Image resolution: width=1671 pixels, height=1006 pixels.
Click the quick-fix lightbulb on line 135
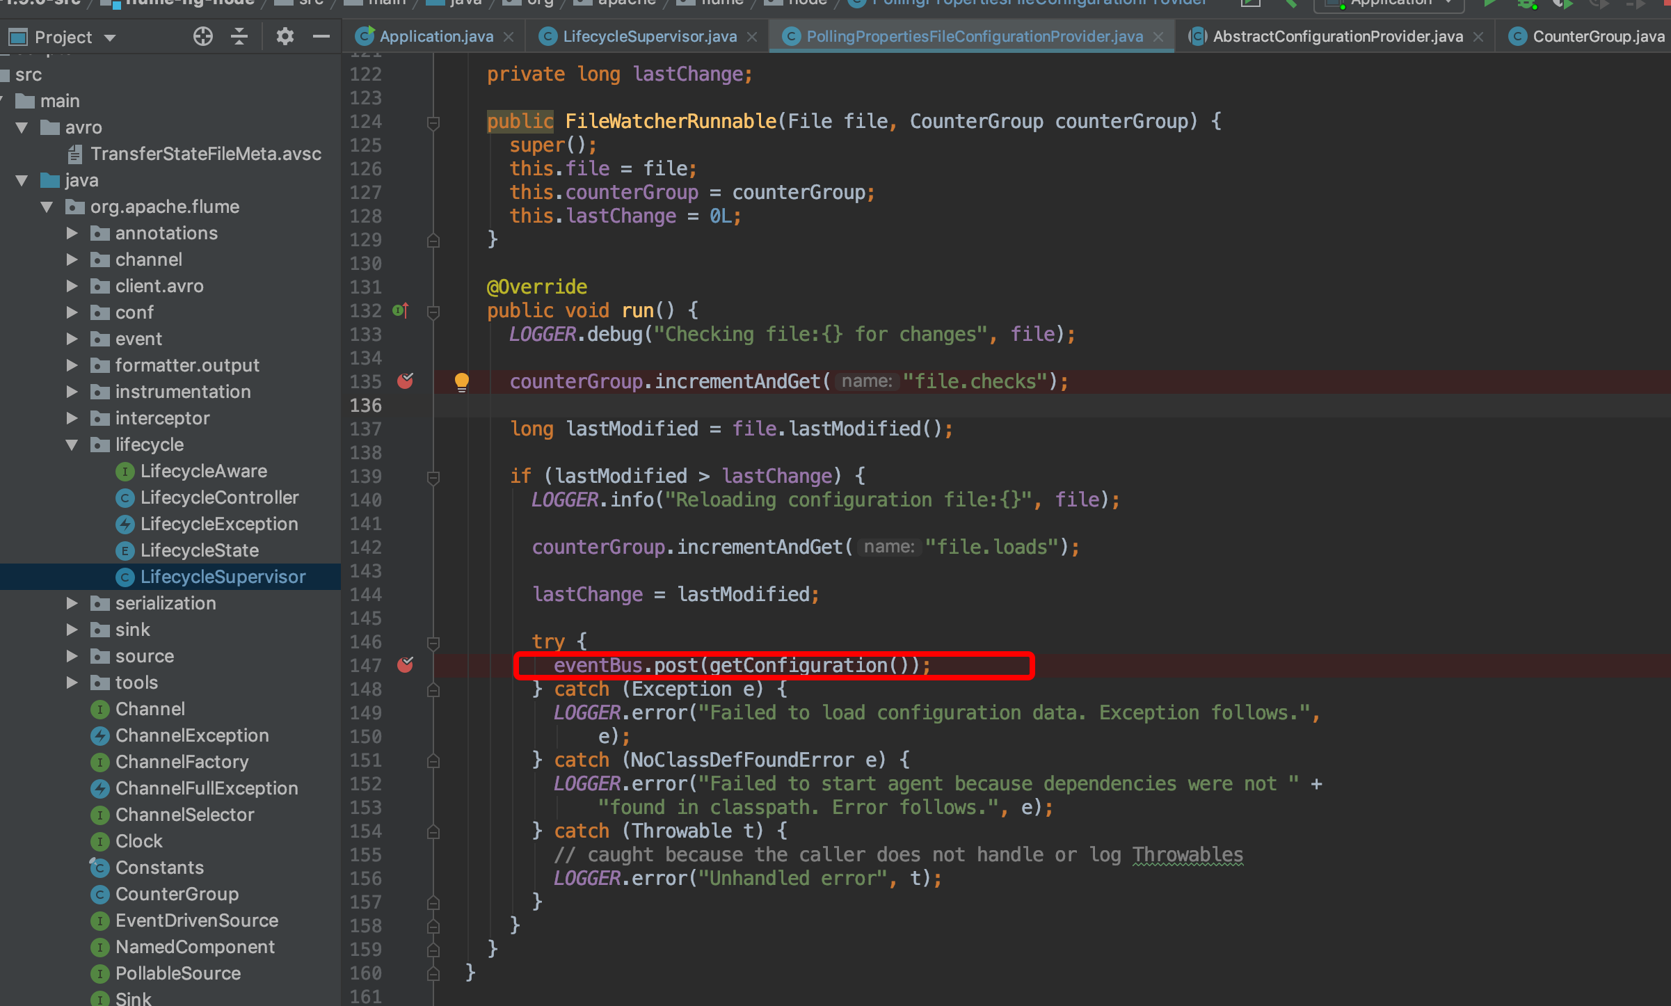[x=462, y=381]
